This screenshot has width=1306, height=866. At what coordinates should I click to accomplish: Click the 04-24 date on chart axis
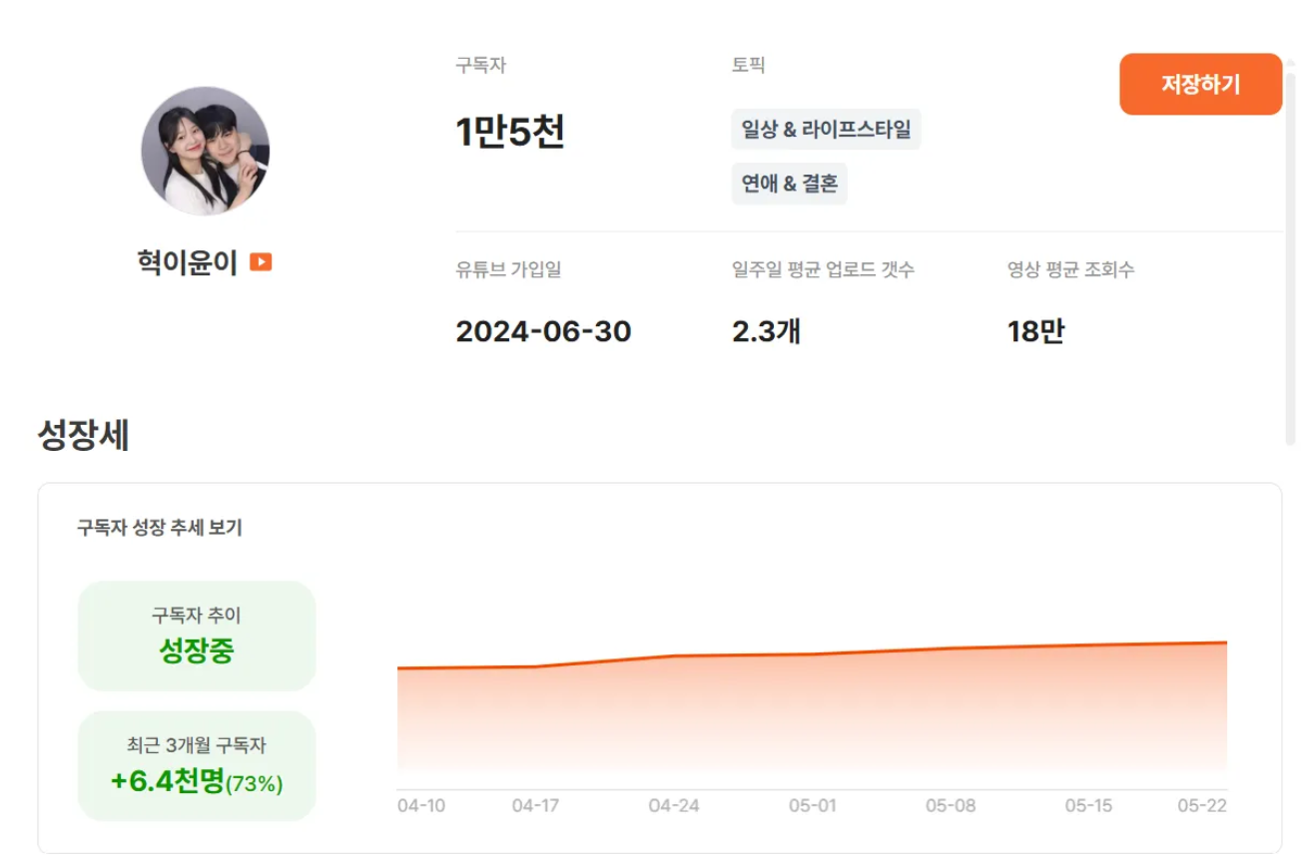674,805
